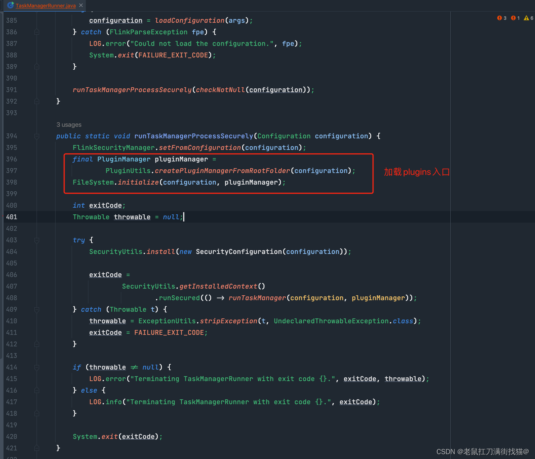
Task: Click PluginManager type on line 396
Action: click(x=124, y=159)
